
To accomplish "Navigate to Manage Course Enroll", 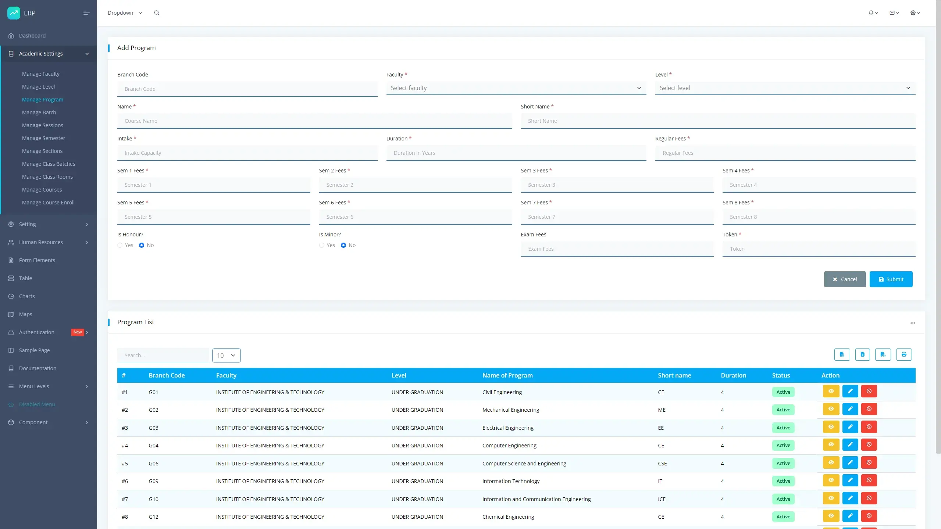I will [48, 203].
